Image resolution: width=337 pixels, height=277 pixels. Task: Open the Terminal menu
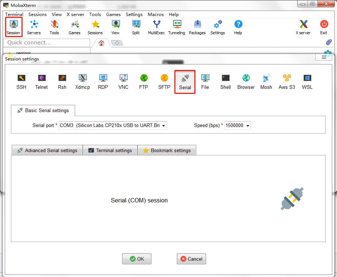tap(14, 14)
